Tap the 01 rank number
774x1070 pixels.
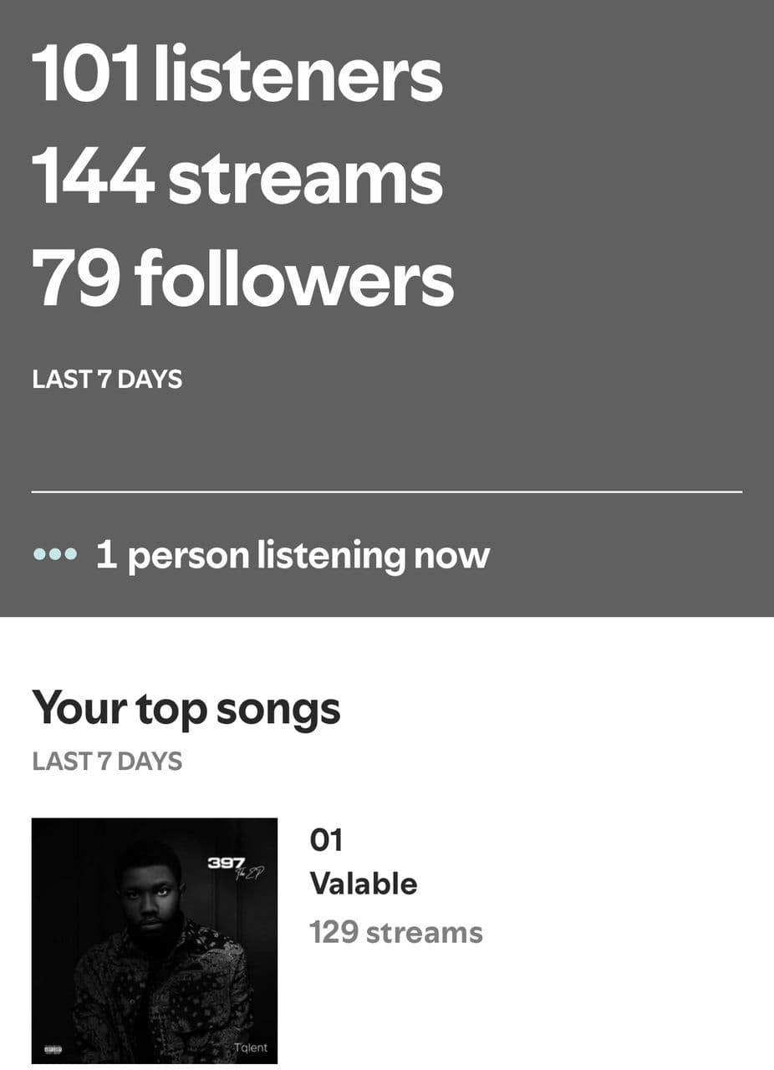click(326, 840)
